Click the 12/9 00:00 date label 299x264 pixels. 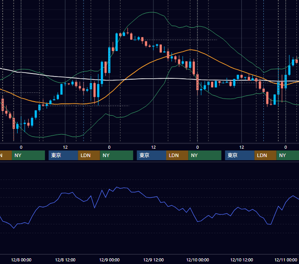point(109,260)
